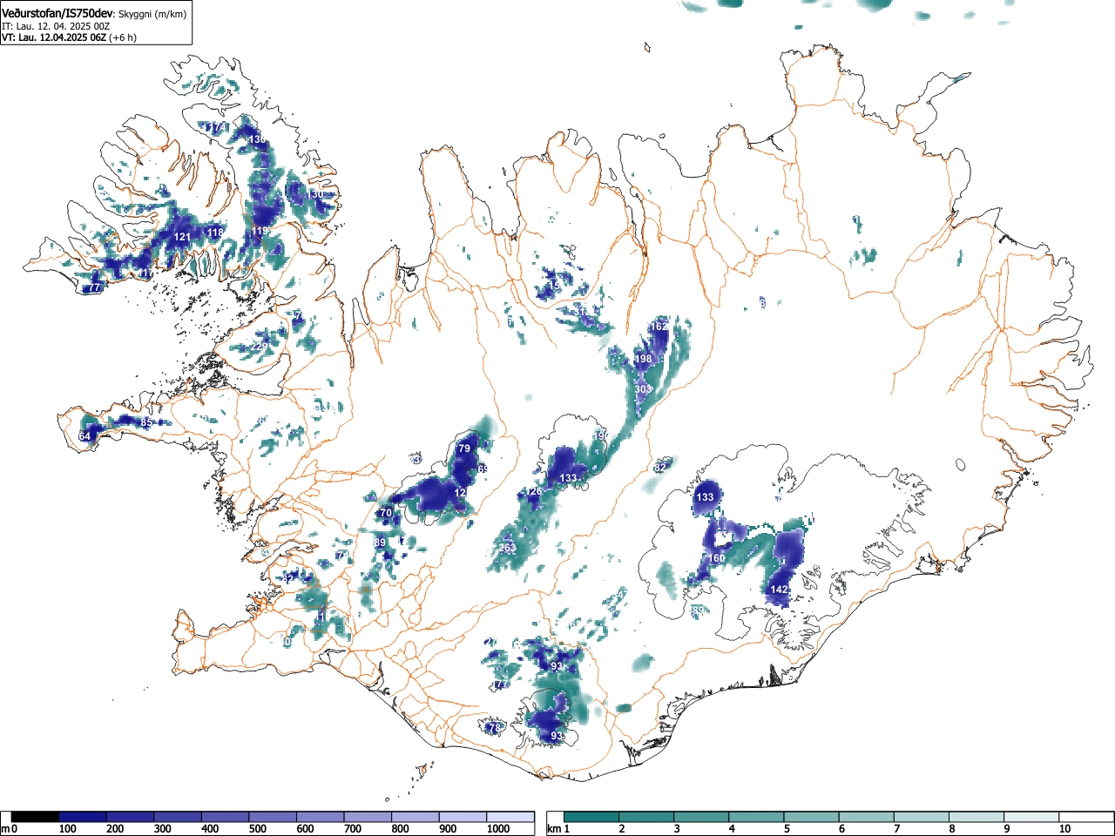This screenshot has width=1115, height=836.
Task: Click the map value label 78
Action: (495, 728)
